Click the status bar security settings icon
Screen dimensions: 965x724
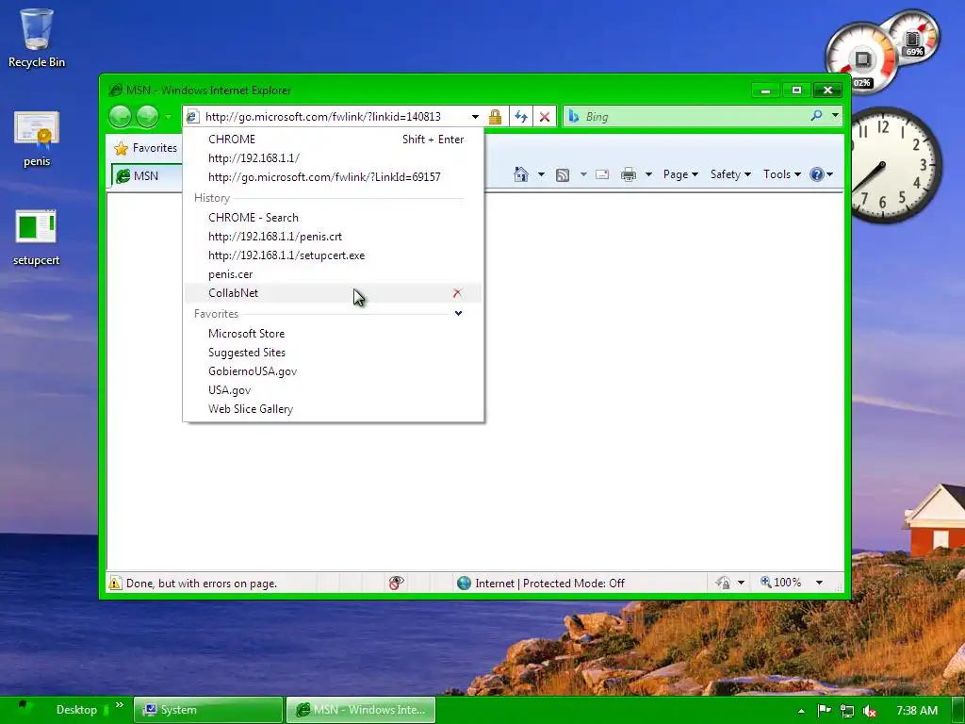pos(723,583)
